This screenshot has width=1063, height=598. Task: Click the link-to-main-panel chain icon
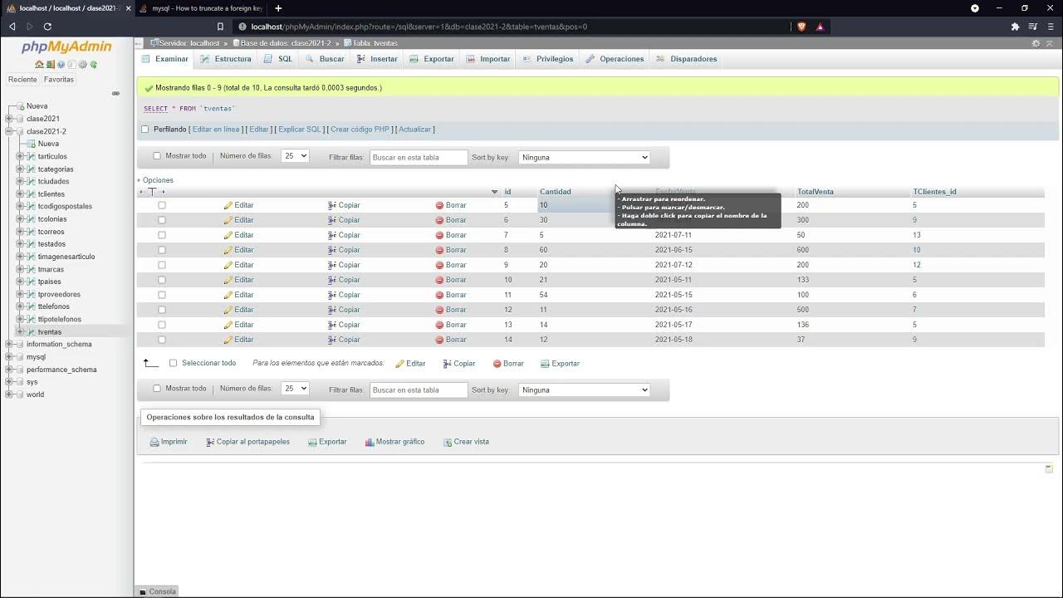[x=115, y=93]
